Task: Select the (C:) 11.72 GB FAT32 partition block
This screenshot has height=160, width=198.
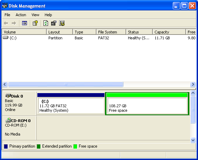Action: (x=71, y=103)
